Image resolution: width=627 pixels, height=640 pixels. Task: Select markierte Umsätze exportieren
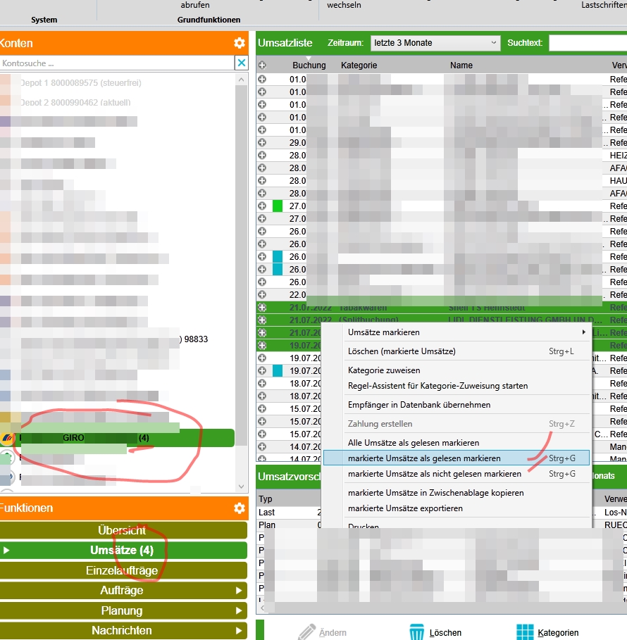[x=457, y=508]
